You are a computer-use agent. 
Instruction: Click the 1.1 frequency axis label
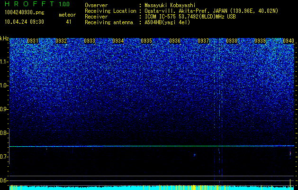pyautogui.click(x=4, y=62)
